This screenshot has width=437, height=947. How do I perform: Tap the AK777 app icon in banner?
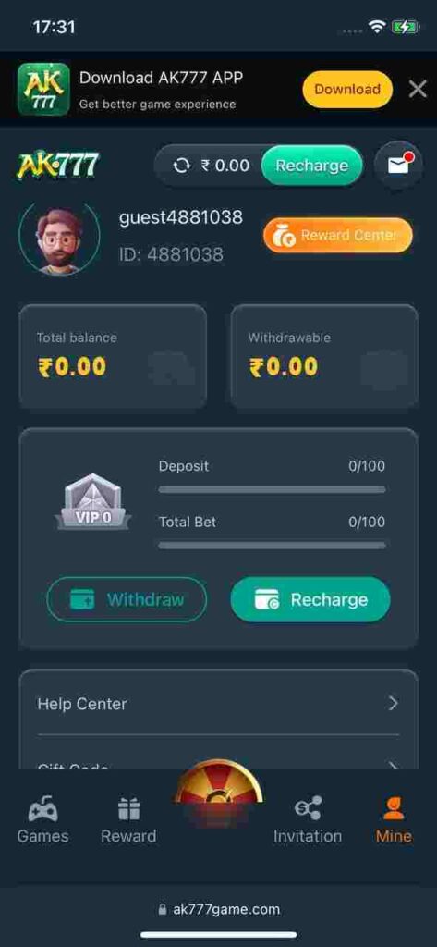pyautogui.click(x=43, y=90)
